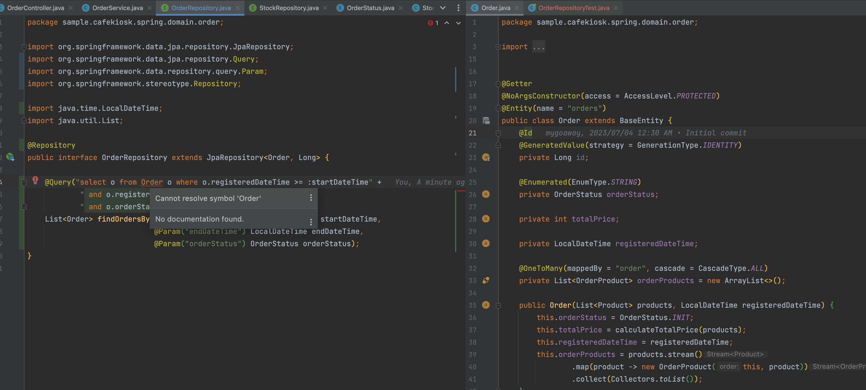Click the red error bulb quick-fix icon
Viewport: 866px width, 390px height.
pos(35,180)
